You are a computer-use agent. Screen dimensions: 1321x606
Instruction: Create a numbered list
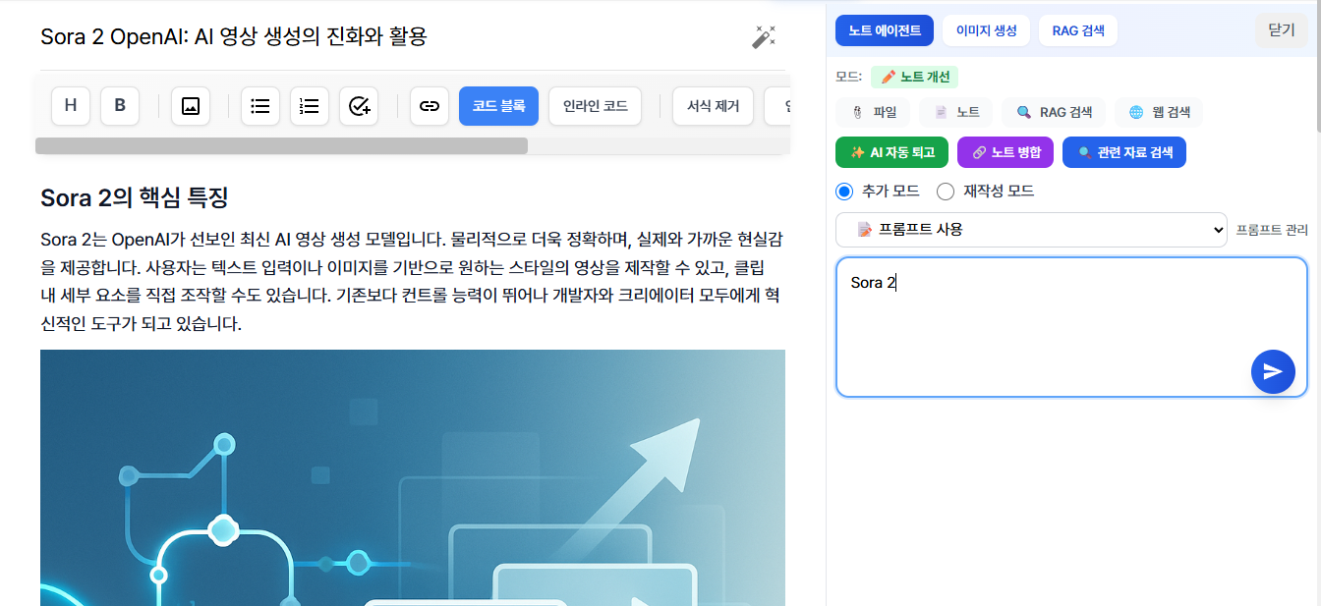pos(310,106)
